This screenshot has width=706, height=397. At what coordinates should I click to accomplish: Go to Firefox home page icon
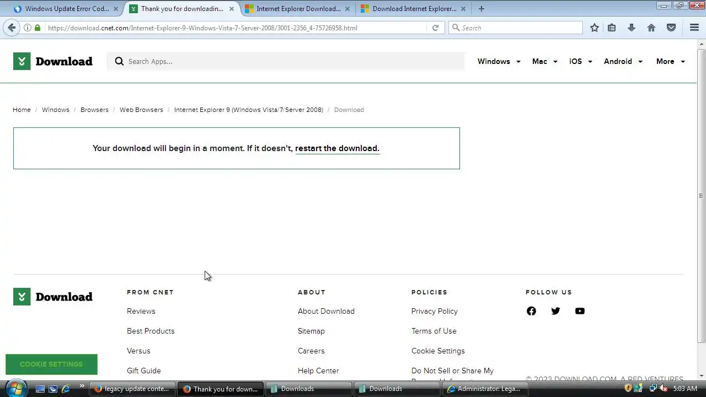(651, 28)
